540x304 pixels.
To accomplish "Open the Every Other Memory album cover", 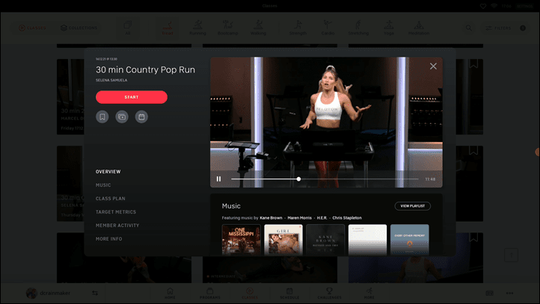I will coord(410,240).
